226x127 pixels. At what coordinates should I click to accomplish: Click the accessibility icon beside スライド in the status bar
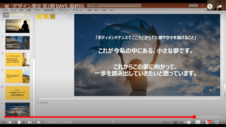(16, 122)
